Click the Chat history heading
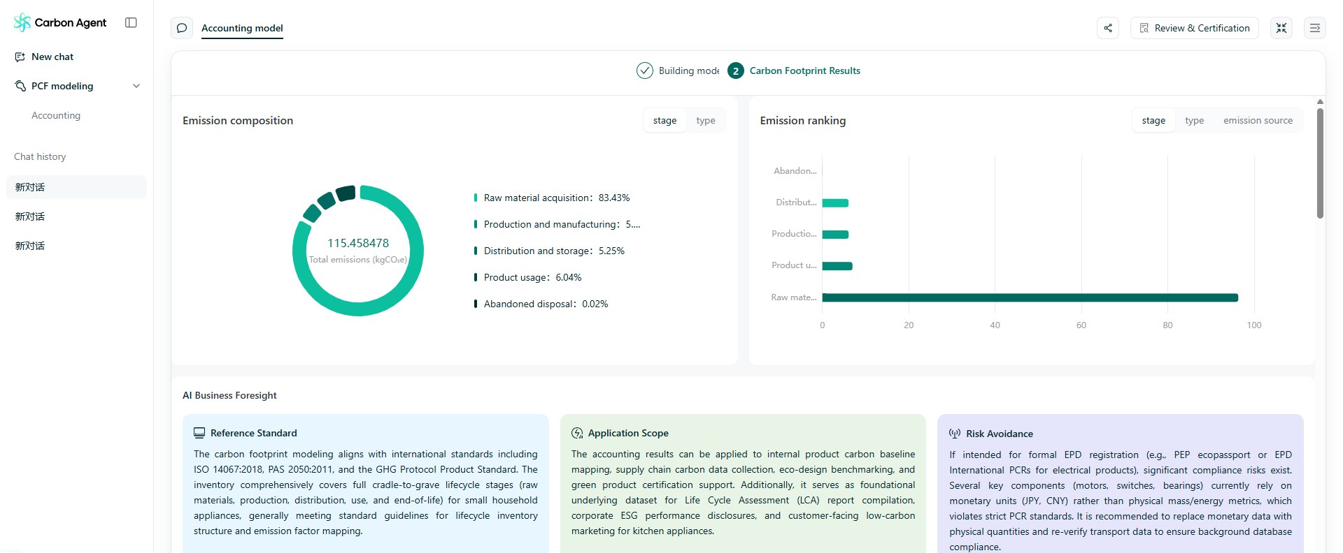This screenshot has width=1343, height=553. coord(40,156)
